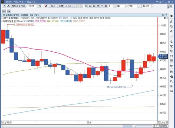The width and height of the screenshot is (175, 128).
Task: Click the zoom out minus button at bottom
Action: coord(158,126)
